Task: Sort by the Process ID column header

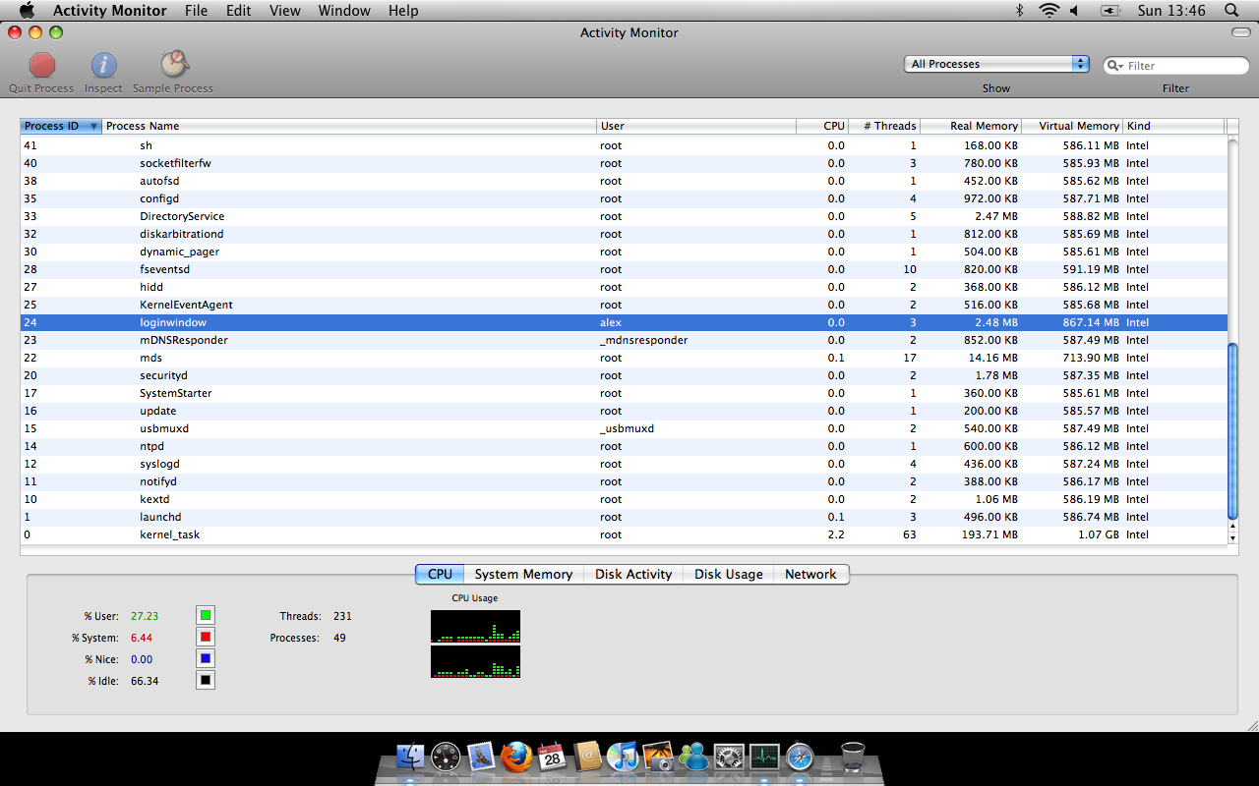Action: [61, 126]
